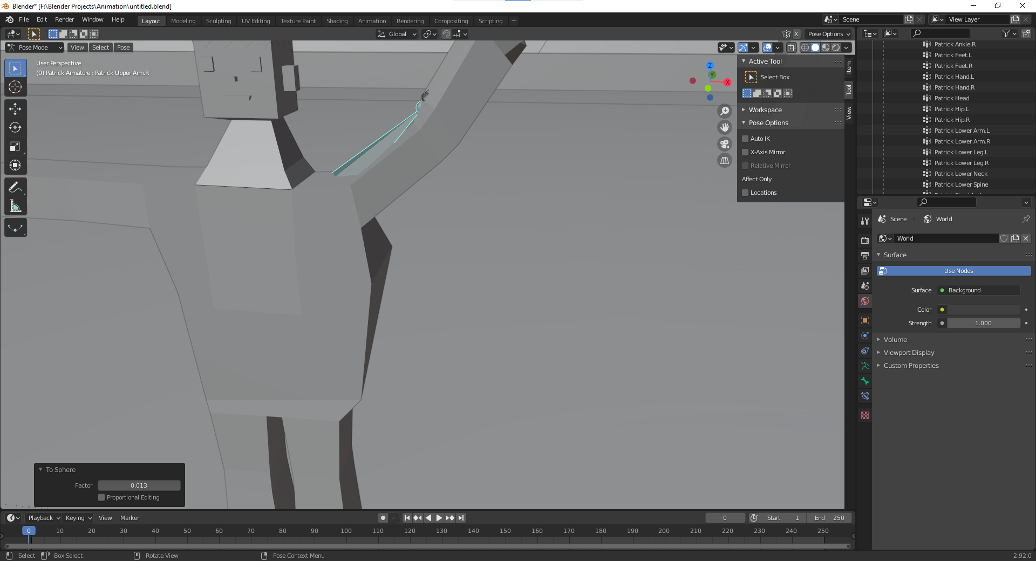Open the Item sidebar tab
The height and width of the screenshot is (561, 1036).
(849, 67)
